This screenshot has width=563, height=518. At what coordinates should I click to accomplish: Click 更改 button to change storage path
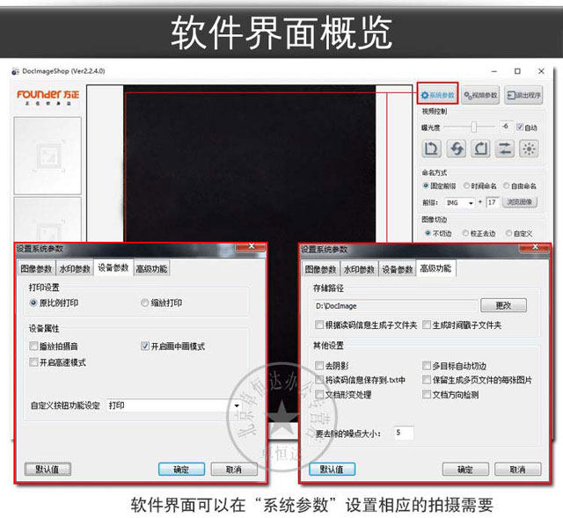[503, 305]
